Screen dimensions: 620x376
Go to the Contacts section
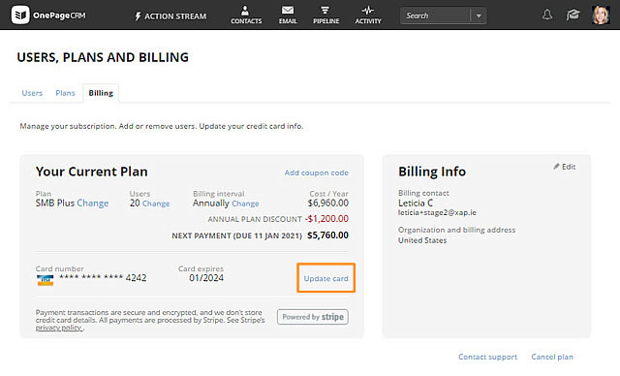click(x=246, y=16)
